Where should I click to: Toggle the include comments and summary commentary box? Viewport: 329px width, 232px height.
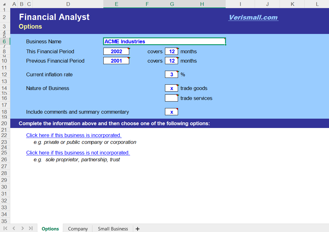click(x=172, y=111)
